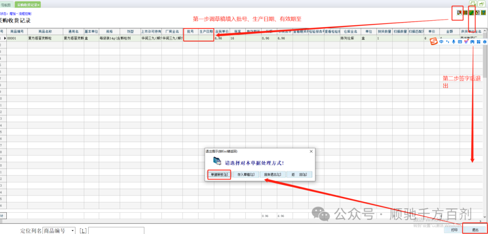Click the 仓库全名 column header
Image resolution: width=488 pixels, height=234 pixels.
coord(351,32)
